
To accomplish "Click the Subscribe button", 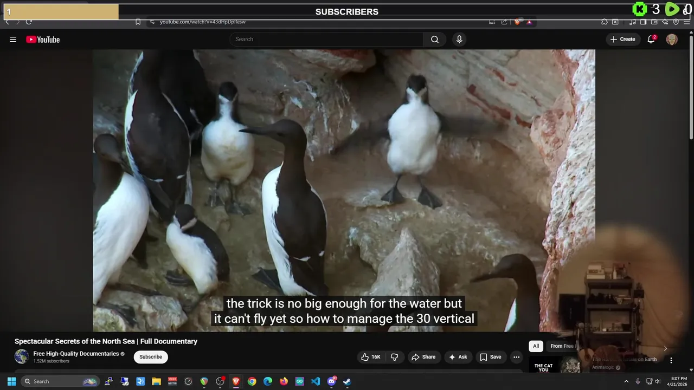I will tap(151, 357).
